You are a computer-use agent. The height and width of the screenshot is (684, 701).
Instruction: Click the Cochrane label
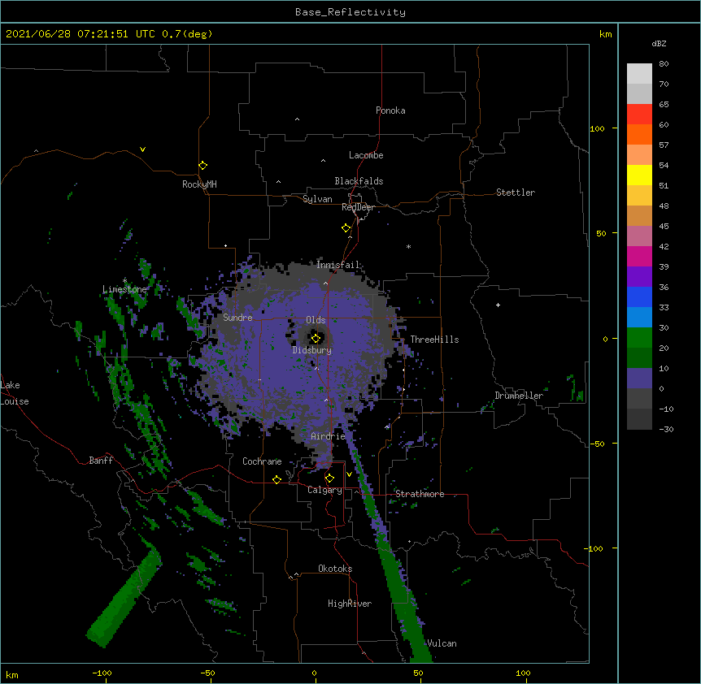262,461
